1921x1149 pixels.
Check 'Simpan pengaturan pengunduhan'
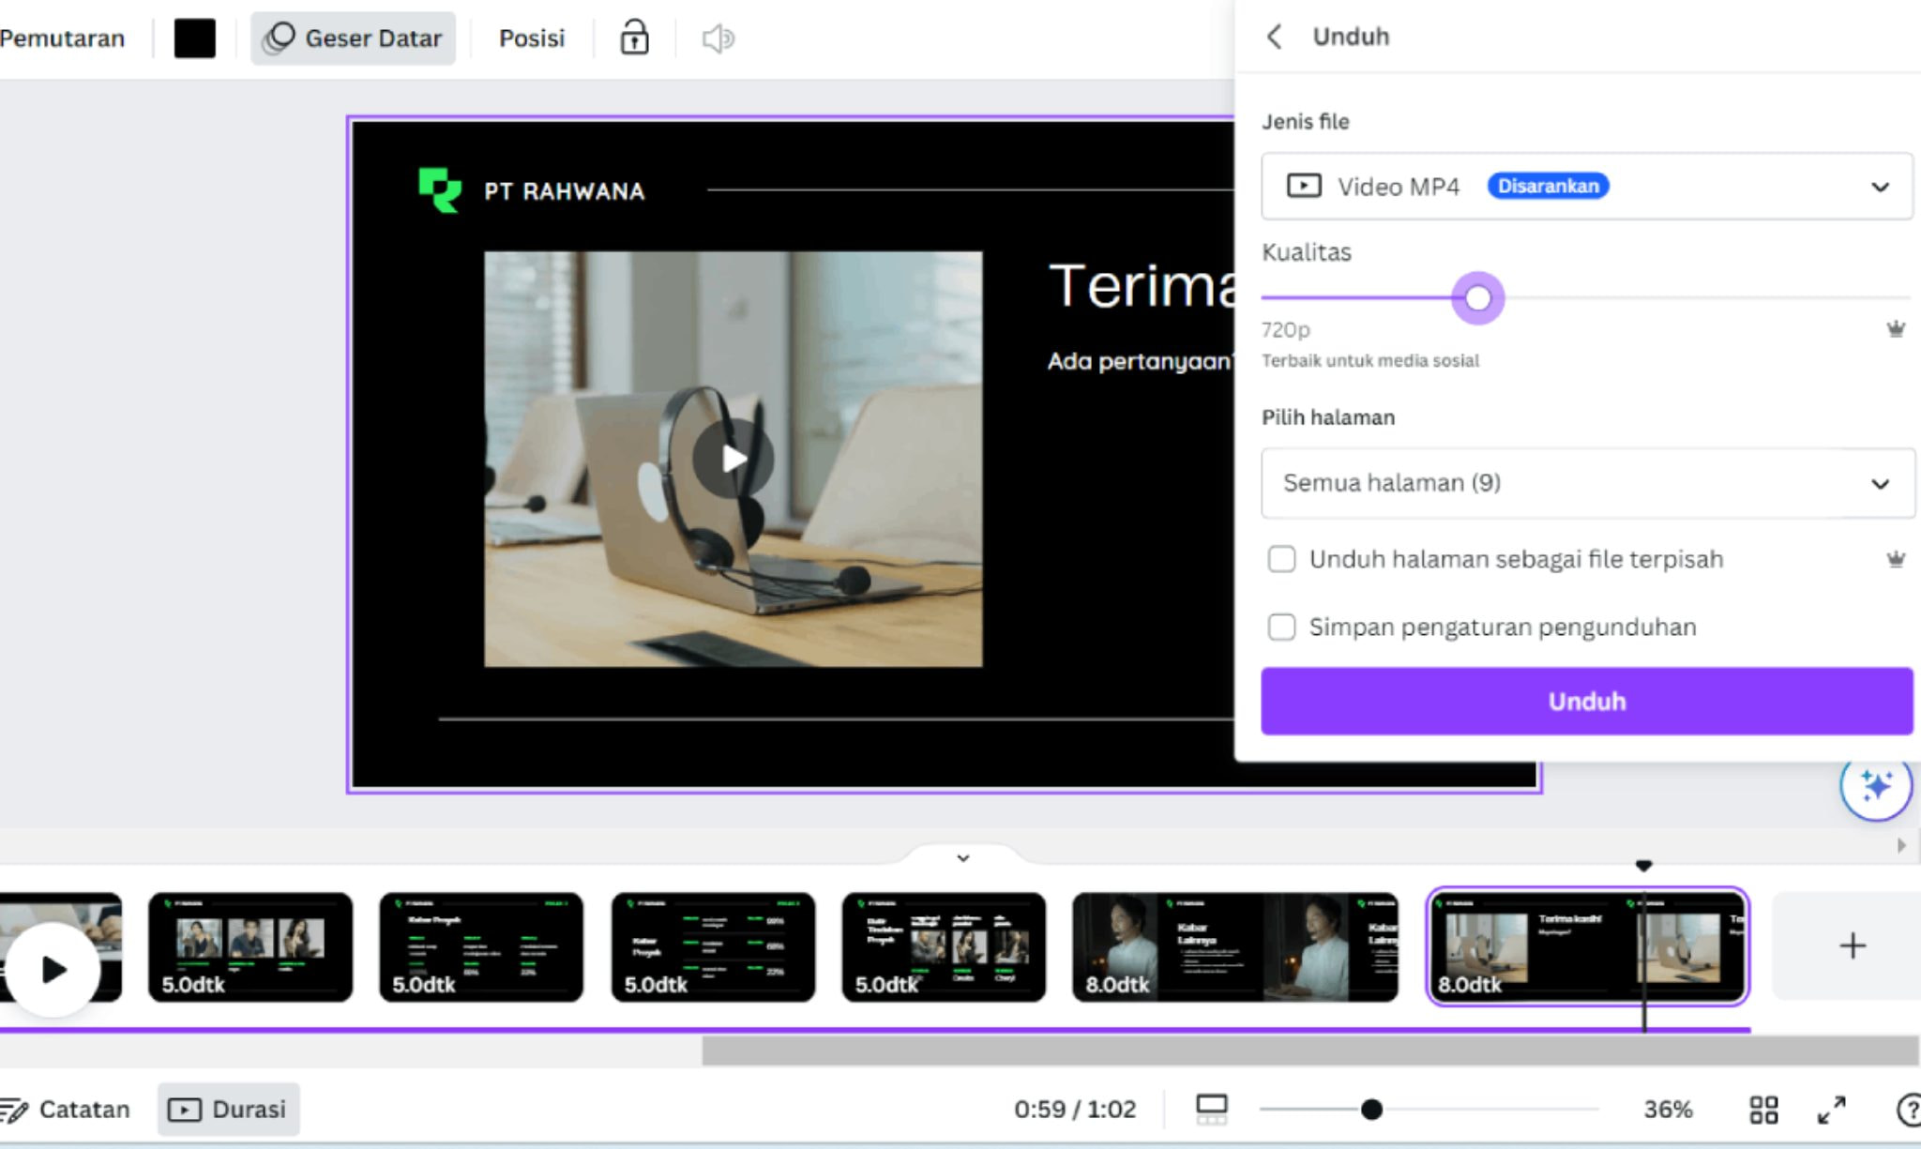(1281, 627)
